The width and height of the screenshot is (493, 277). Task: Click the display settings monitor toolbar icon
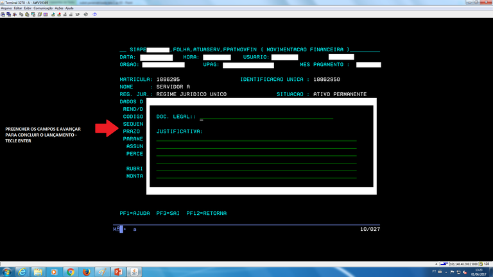(33, 15)
